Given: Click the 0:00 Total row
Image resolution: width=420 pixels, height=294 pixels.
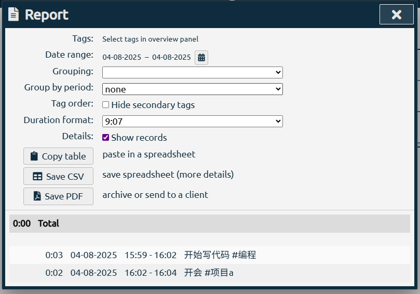Looking at the screenshot, I should point(210,223).
